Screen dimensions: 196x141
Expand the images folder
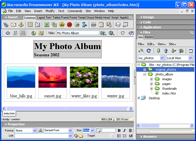[x=151, y=79]
